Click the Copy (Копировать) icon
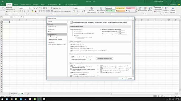181x101 pixels. [x=7, y=10]
